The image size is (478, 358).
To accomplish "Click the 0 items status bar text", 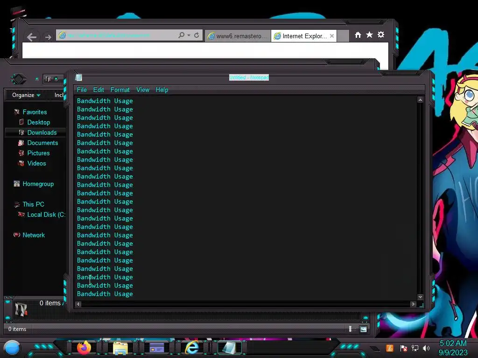I will click(x=17, y=329).
